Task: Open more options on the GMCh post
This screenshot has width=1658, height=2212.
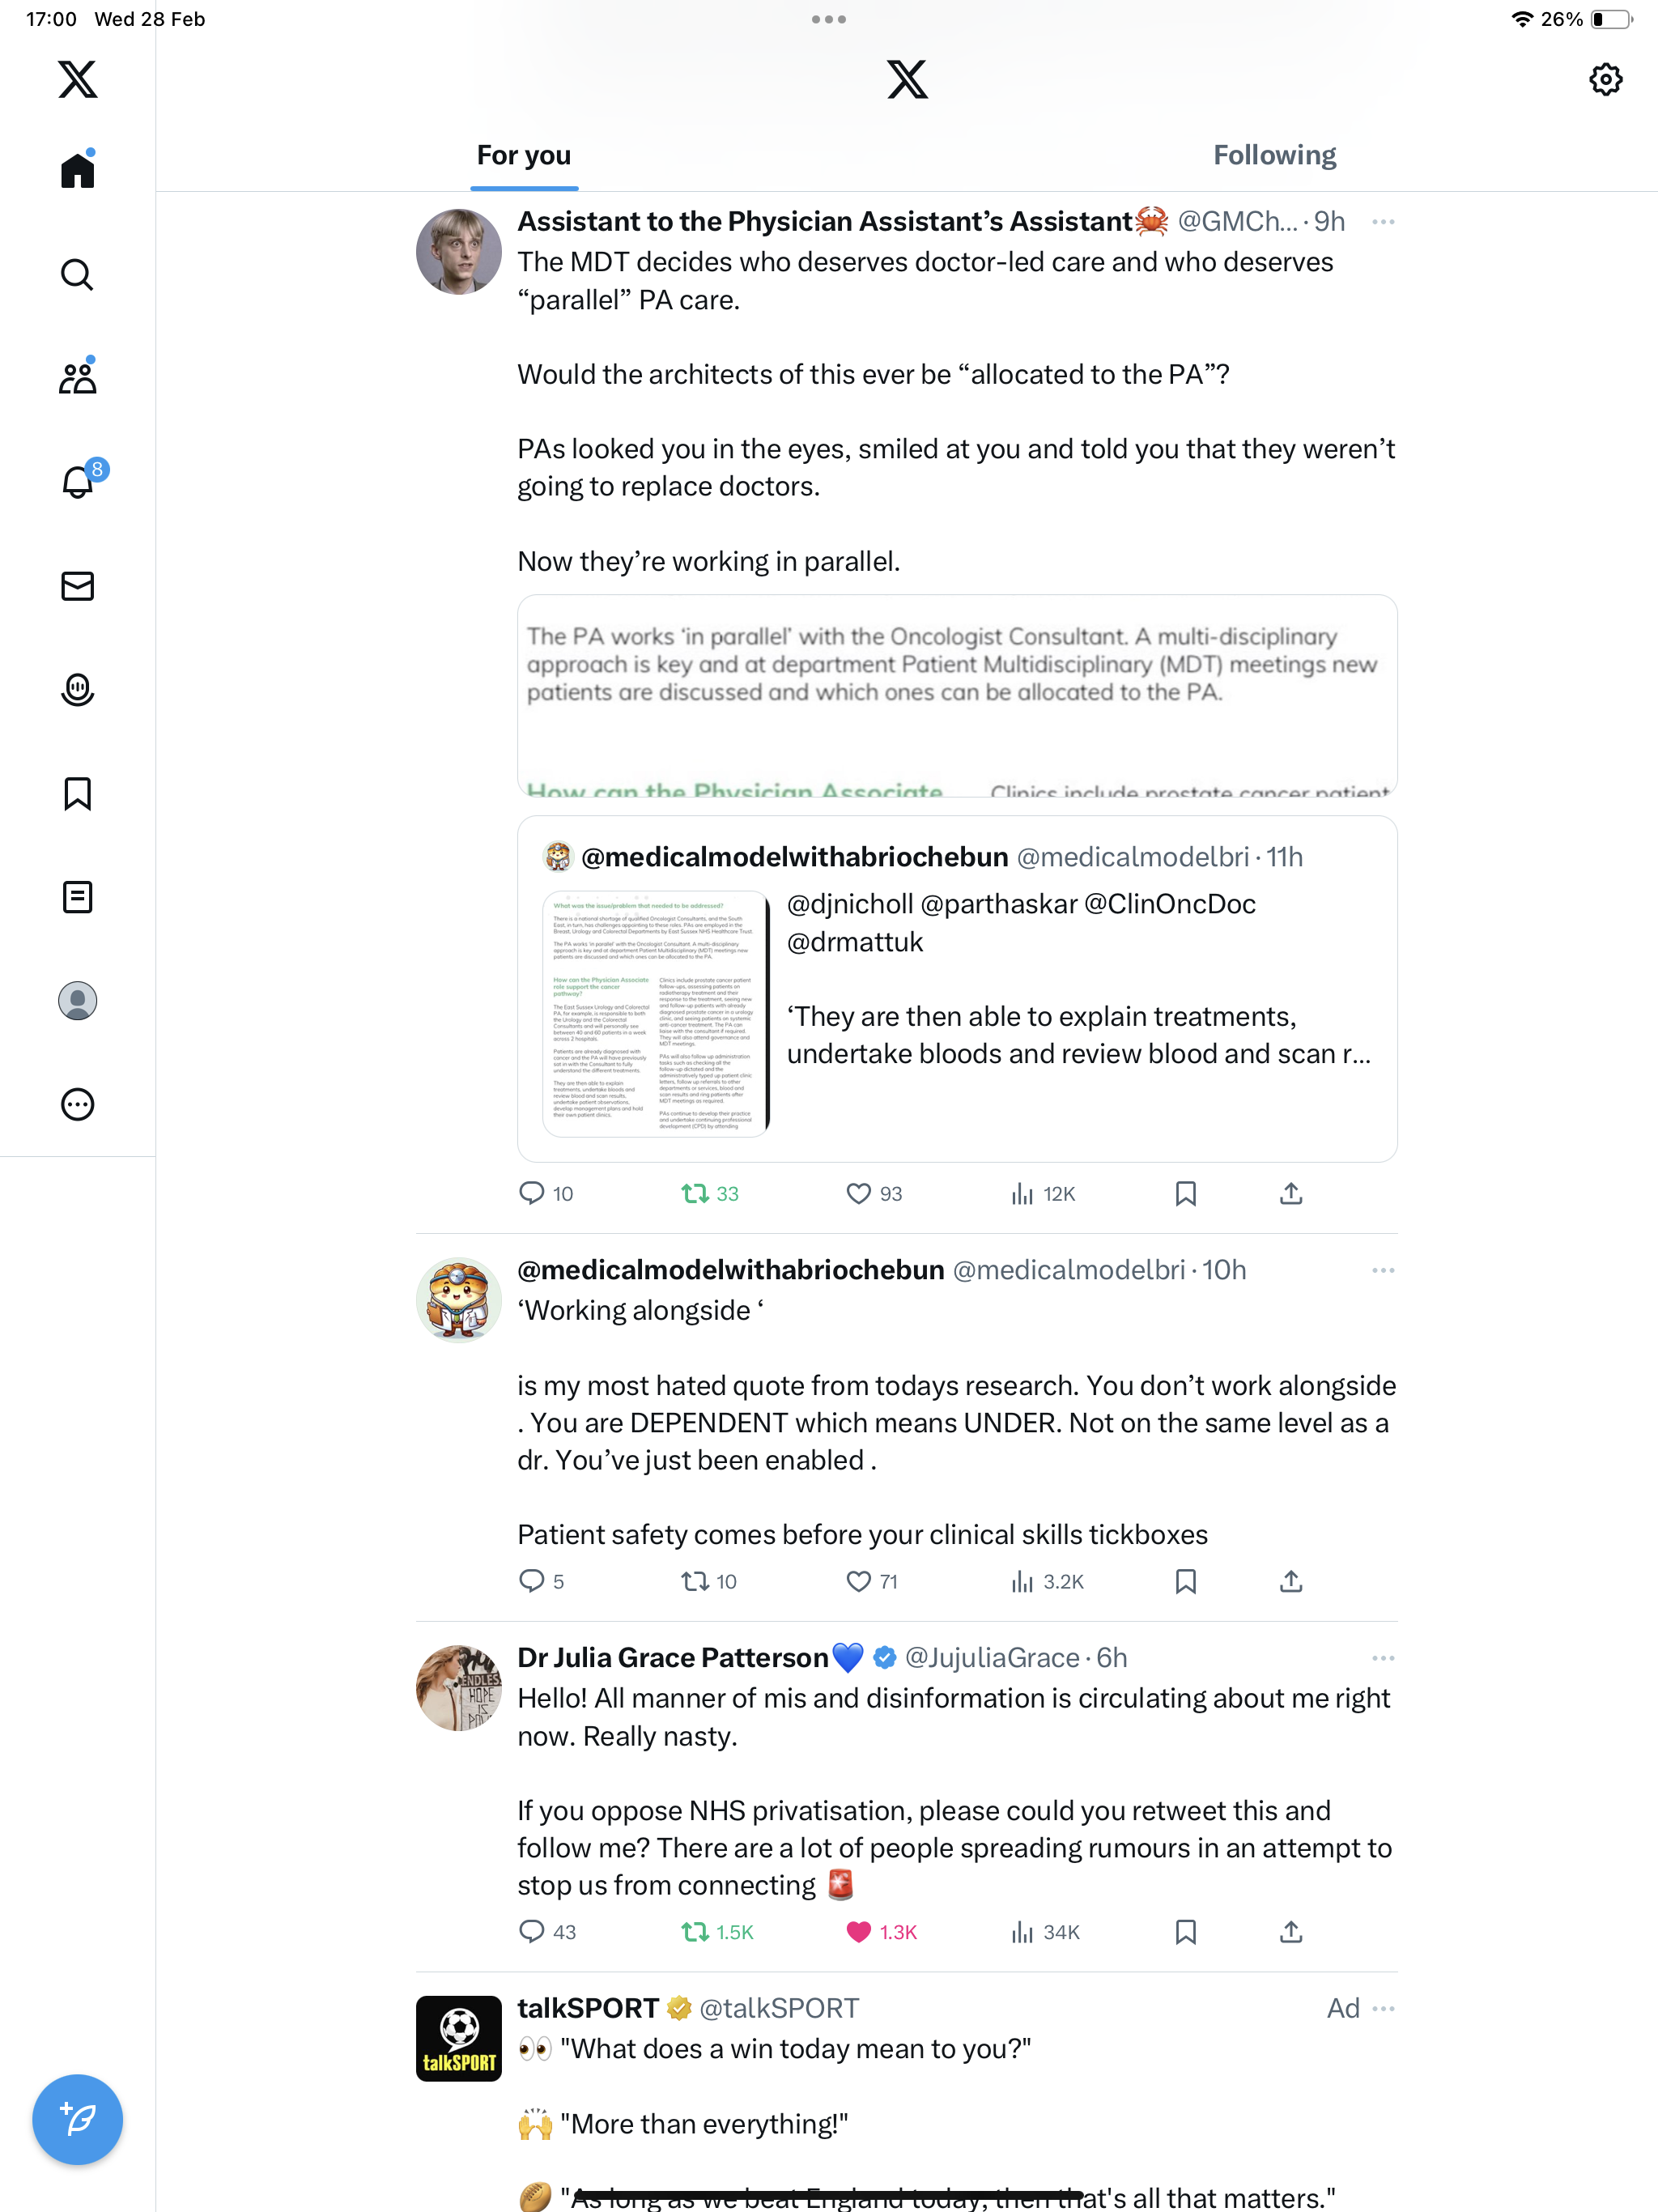Action: coord(1383,222)
